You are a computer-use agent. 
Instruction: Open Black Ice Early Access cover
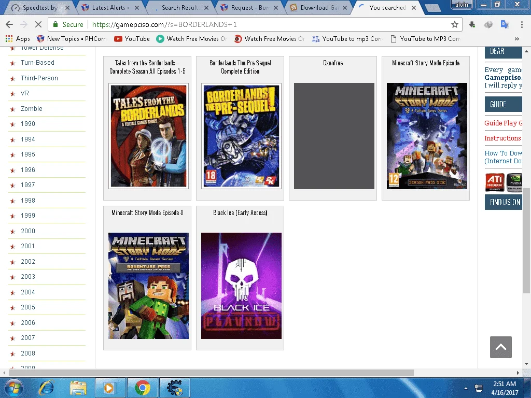[x=242, y=286]
